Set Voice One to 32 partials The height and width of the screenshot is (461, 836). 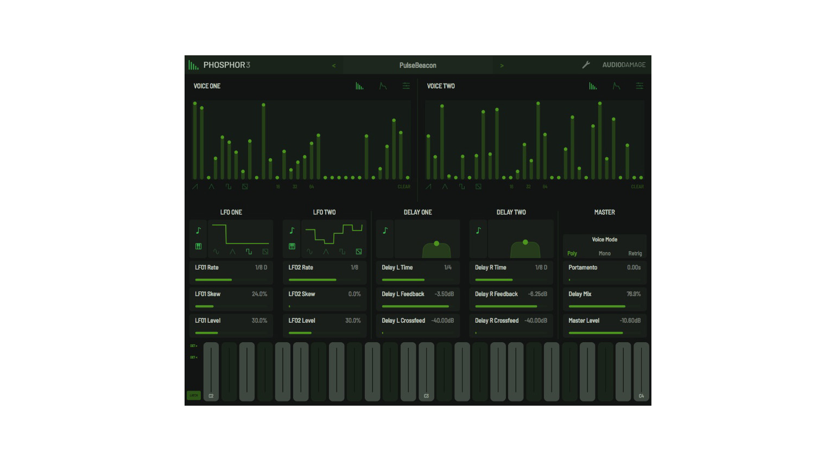click(x=295, y=187)
